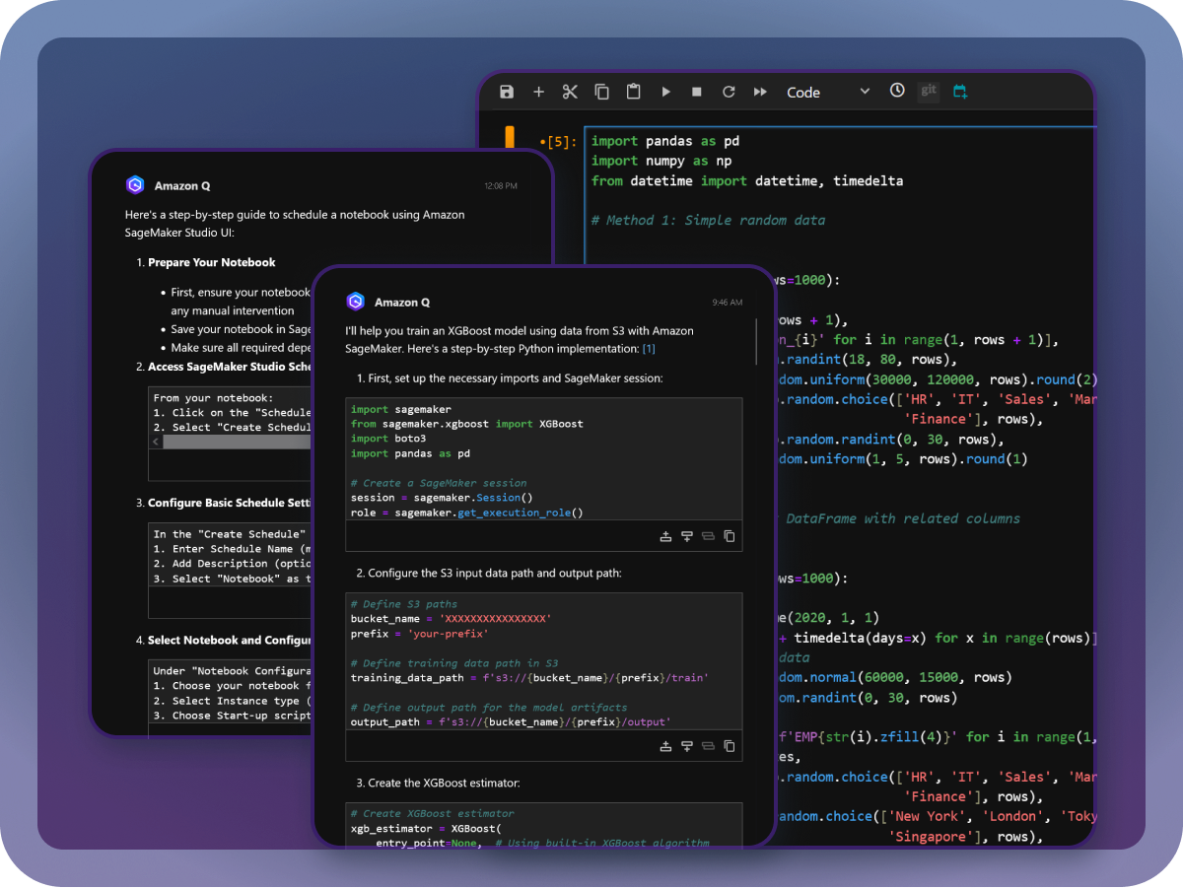Open citation link [1] in the XGBoost response

(x=649, y=349)
